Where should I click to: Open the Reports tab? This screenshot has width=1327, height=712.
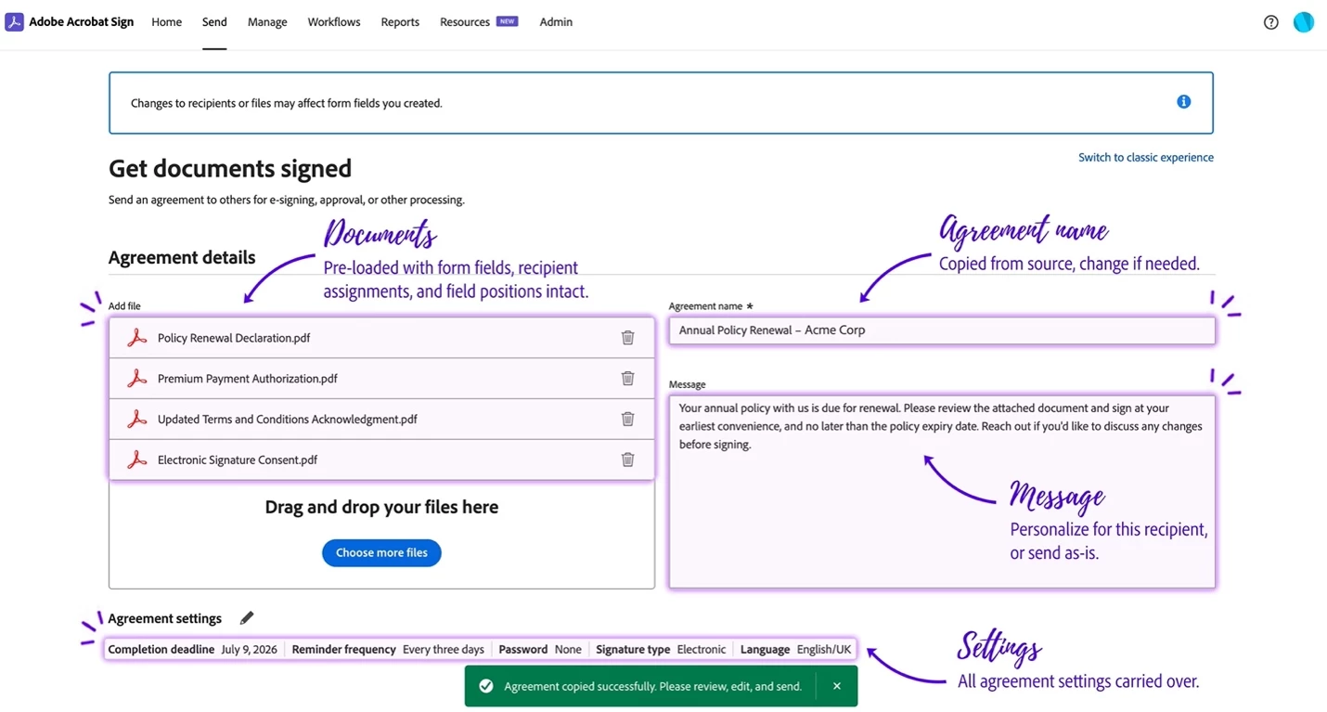point(400,22)
